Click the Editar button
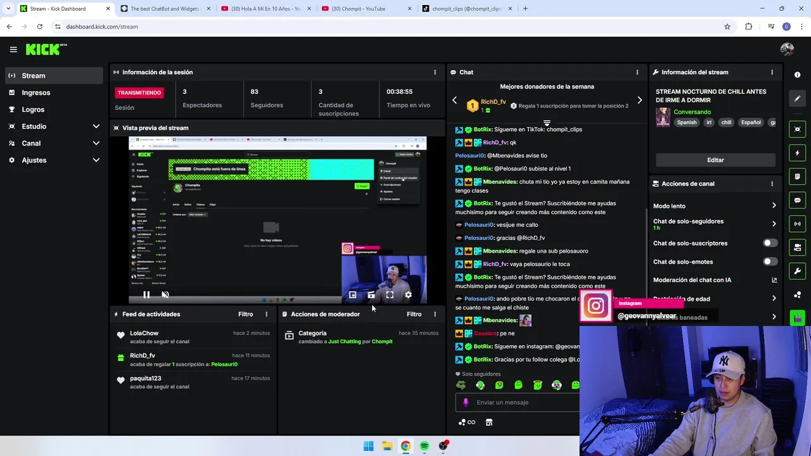Screen dimensions: 811x456 pyautogui.click(x=715, y=160)
